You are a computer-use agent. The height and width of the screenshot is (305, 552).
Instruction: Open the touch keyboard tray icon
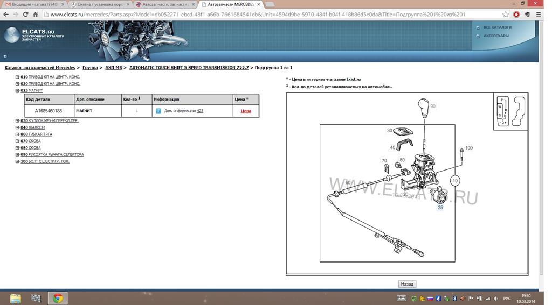[x=401, y=299]
